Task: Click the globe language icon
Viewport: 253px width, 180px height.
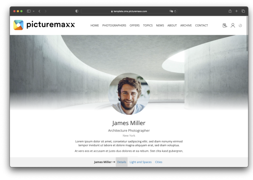Action: tap(240, 25)
